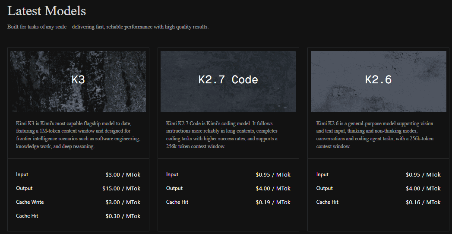Click the Kimi K3 description paragraph
Viewport: 452px width, 234px height.
coord(78,135)
